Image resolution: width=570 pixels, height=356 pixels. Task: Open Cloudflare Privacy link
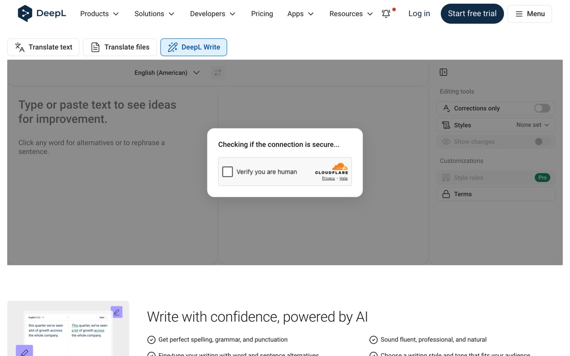click(x=328, y=178)
